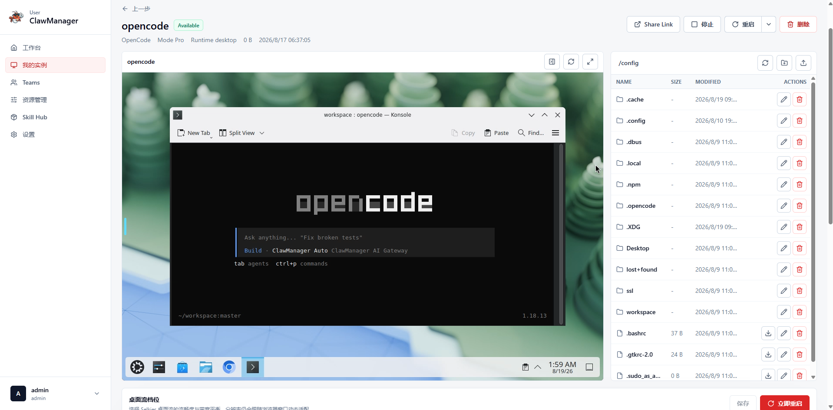
Task: Open 工作台 in the sidebar
Action: pos(55,48)
